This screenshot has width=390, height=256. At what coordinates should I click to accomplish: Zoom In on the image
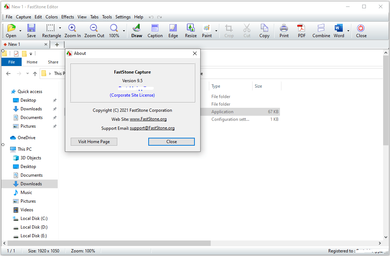click(x=73, y=31)
